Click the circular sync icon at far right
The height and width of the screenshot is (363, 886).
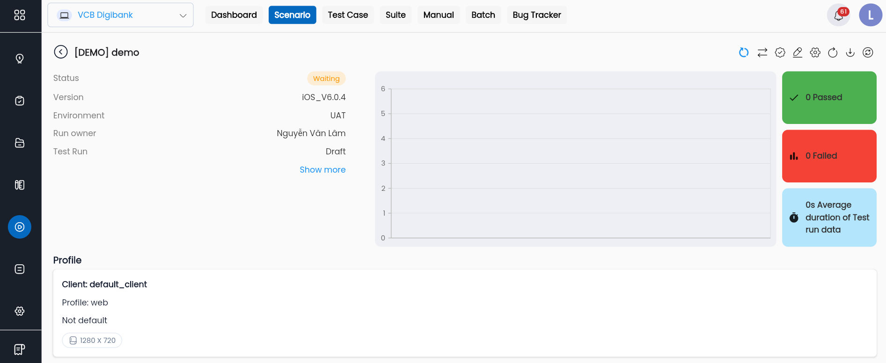[x=868, y=52]
